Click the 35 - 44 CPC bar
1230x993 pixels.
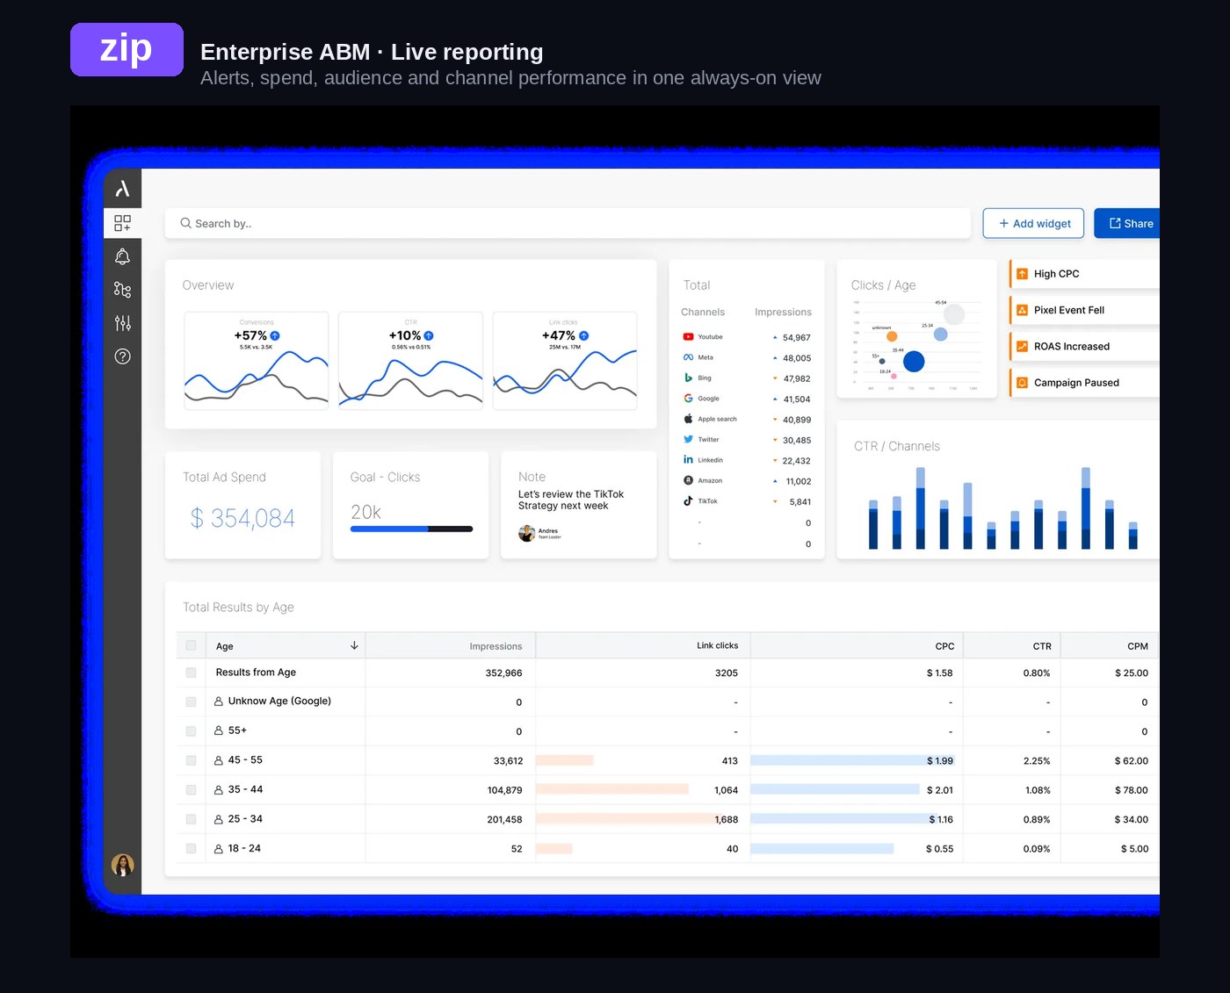[x=835, y=790]
